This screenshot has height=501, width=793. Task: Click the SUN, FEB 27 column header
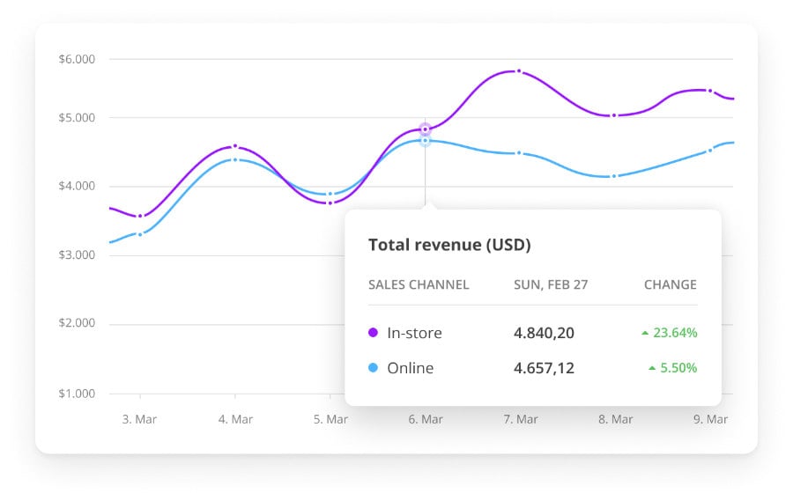coord(551,284)
